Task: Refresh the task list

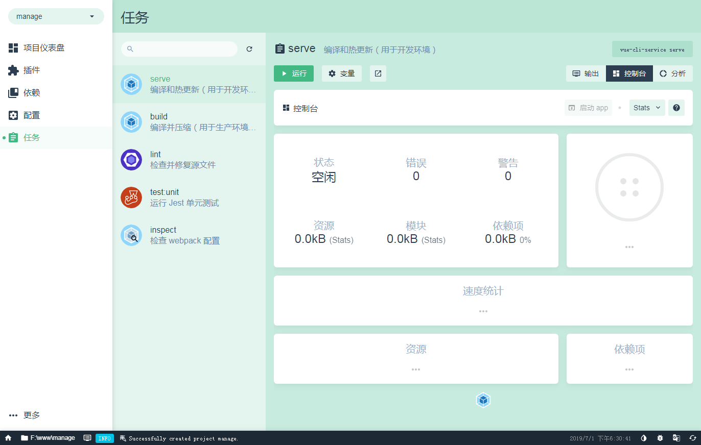Action: [x=249, y=48]
